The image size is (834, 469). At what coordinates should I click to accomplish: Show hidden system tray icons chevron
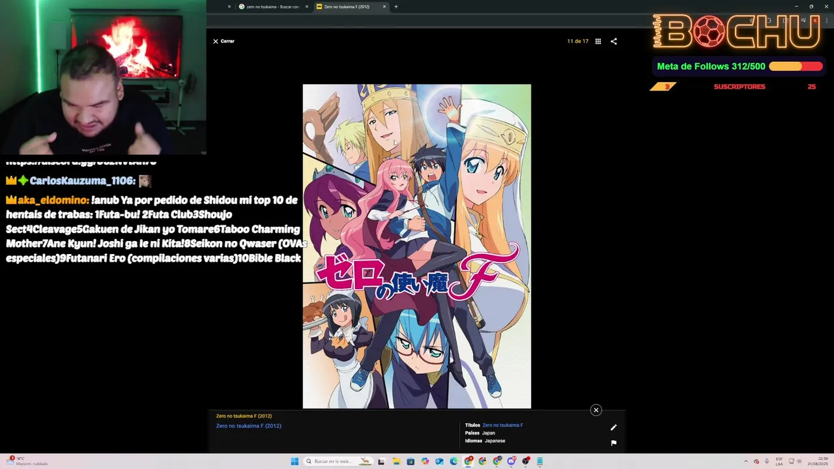[746, 461]
